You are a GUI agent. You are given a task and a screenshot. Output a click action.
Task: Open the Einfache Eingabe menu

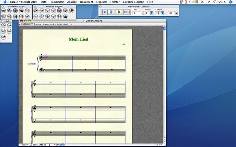[134, 2]
